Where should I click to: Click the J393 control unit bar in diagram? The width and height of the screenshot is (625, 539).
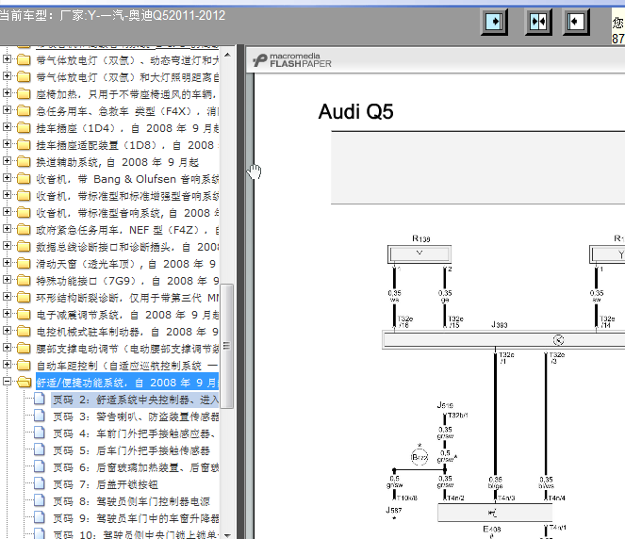[x=503, y=340]
